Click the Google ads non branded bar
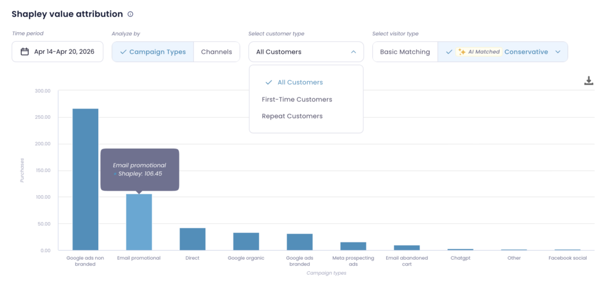This screenshot has width=613, height=286. (x=85, y=179)
